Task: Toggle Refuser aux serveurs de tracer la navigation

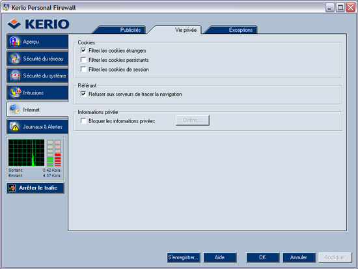Action: [83, 94]
